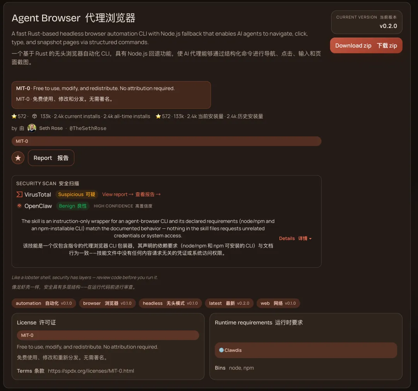Click the author name Seth Rose

(x=51, y=128)
